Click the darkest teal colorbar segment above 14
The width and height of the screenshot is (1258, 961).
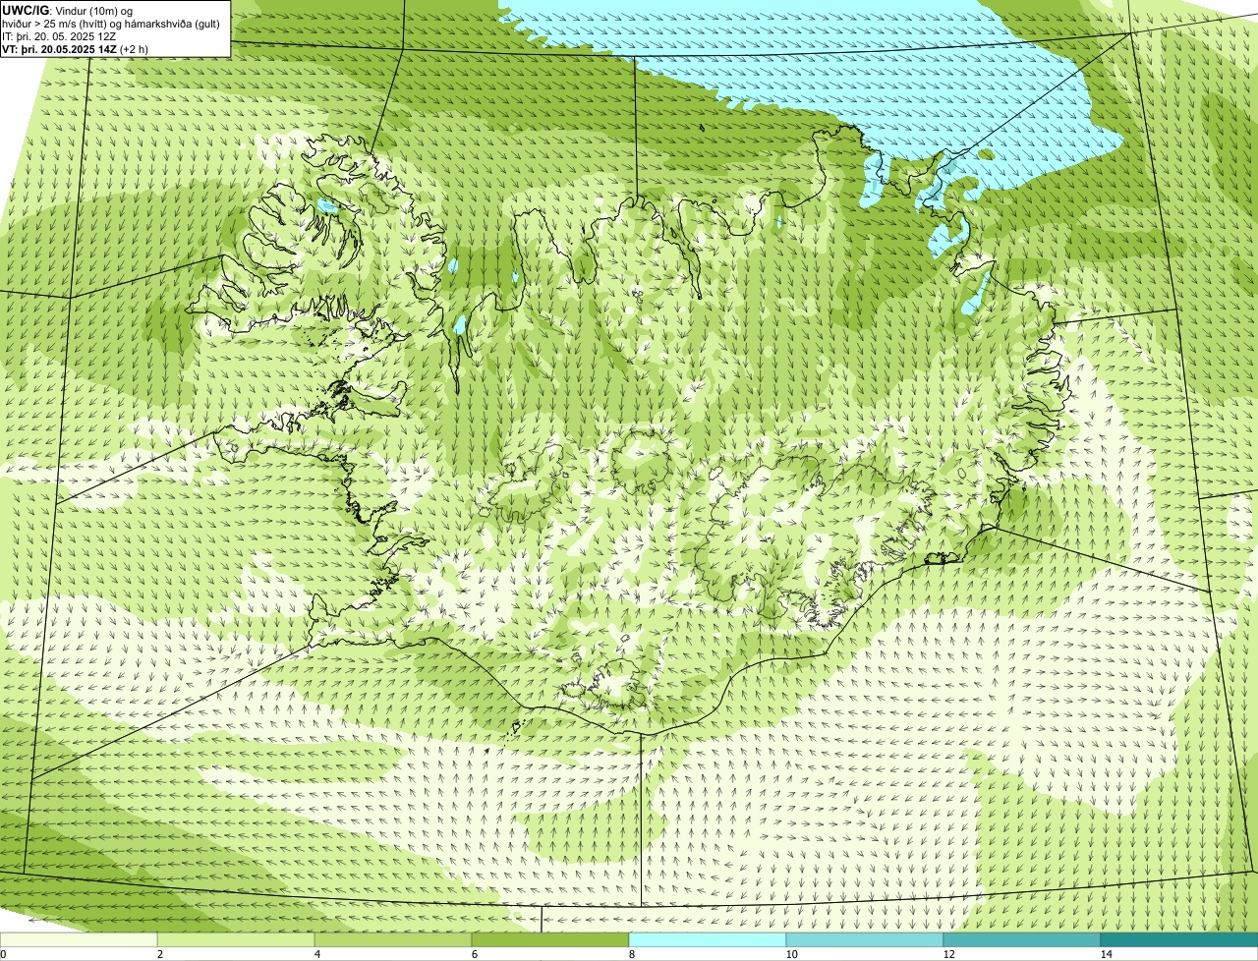coord(1179,939)
